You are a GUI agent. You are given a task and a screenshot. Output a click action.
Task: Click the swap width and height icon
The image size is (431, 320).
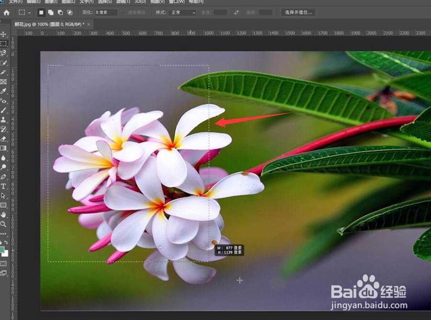coord(236,12)
